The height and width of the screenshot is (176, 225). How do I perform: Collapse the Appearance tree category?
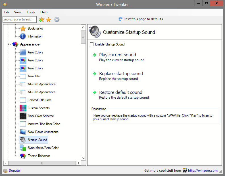[x=8, y=44]
